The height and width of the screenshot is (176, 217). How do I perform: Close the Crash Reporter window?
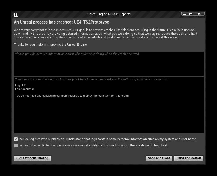[199, 14]
